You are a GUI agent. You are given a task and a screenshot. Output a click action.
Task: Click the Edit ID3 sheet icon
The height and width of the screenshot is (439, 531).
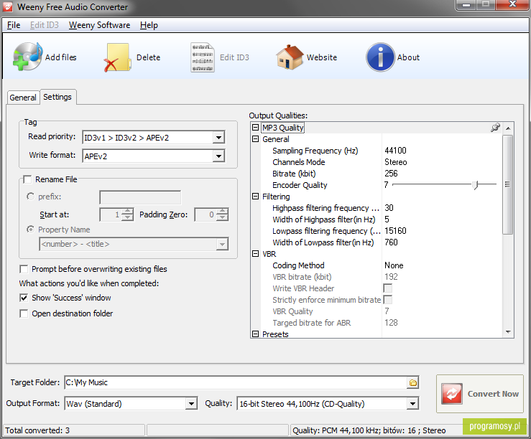tap(203, 57)
